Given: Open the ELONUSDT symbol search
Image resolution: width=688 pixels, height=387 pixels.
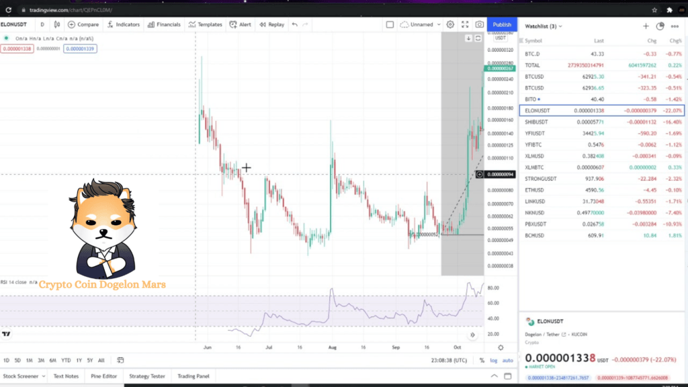Looking at the screenshot, I should (14, 25).
